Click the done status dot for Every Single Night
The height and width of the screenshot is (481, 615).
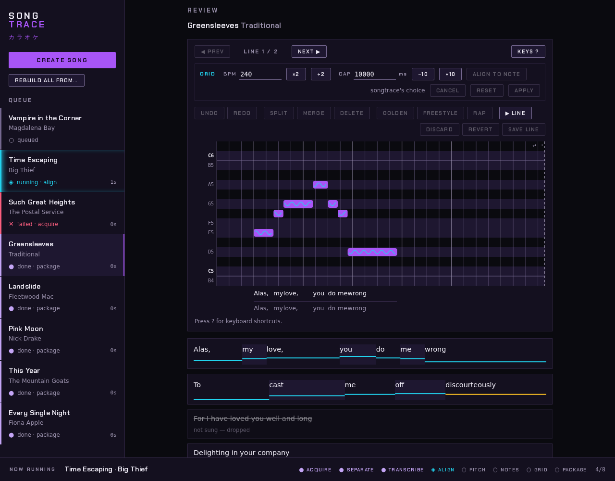12,435
